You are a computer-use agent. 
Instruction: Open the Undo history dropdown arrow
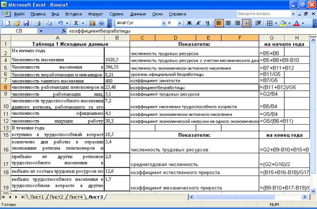click(67, 23)
